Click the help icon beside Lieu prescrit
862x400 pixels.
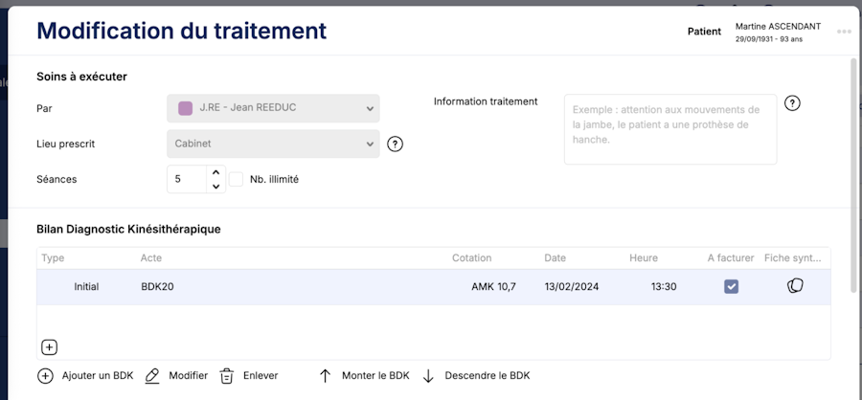pyautogui.click(x=395, y=144)
